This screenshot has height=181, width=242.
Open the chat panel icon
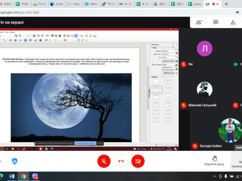point(216,23)
